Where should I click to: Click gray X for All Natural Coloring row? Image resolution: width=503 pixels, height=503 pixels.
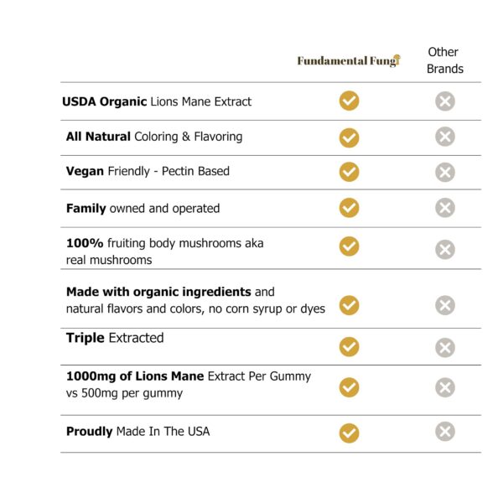(x=445, y=137)
